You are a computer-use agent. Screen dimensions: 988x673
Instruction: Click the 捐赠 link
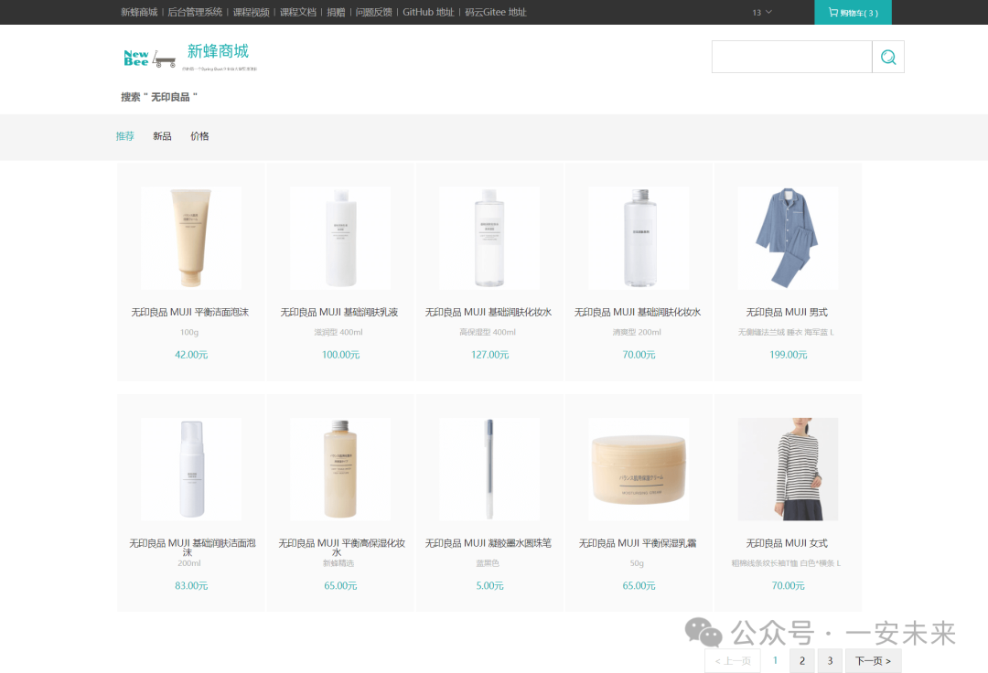pos(336,12)
